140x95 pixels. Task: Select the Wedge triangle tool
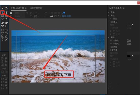tap(3, 36)
